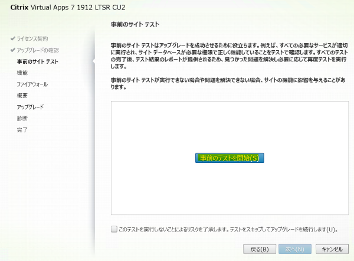Viewport: 354px width, 261px height.
Task: Click checkmark icon beside ライセンス契約
Action: (13, 38)
